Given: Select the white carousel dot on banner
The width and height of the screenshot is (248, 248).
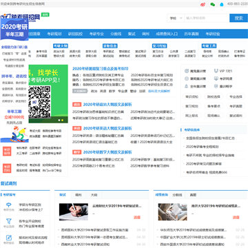Looking at the screenshot, I should pyautogui.click(x=59, y=120).
